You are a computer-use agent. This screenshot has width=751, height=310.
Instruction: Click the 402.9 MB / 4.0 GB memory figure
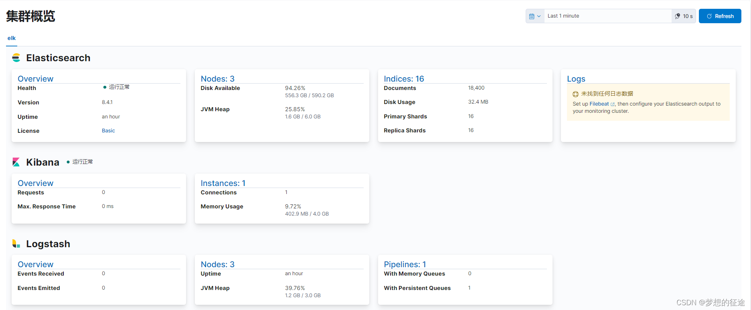tap(307, 214)
